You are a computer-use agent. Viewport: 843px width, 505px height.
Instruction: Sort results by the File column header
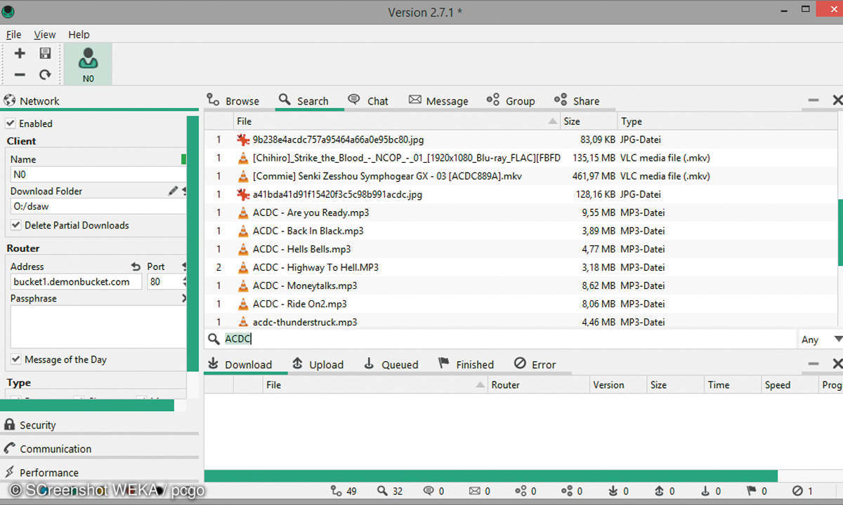[x=396, y=121]
